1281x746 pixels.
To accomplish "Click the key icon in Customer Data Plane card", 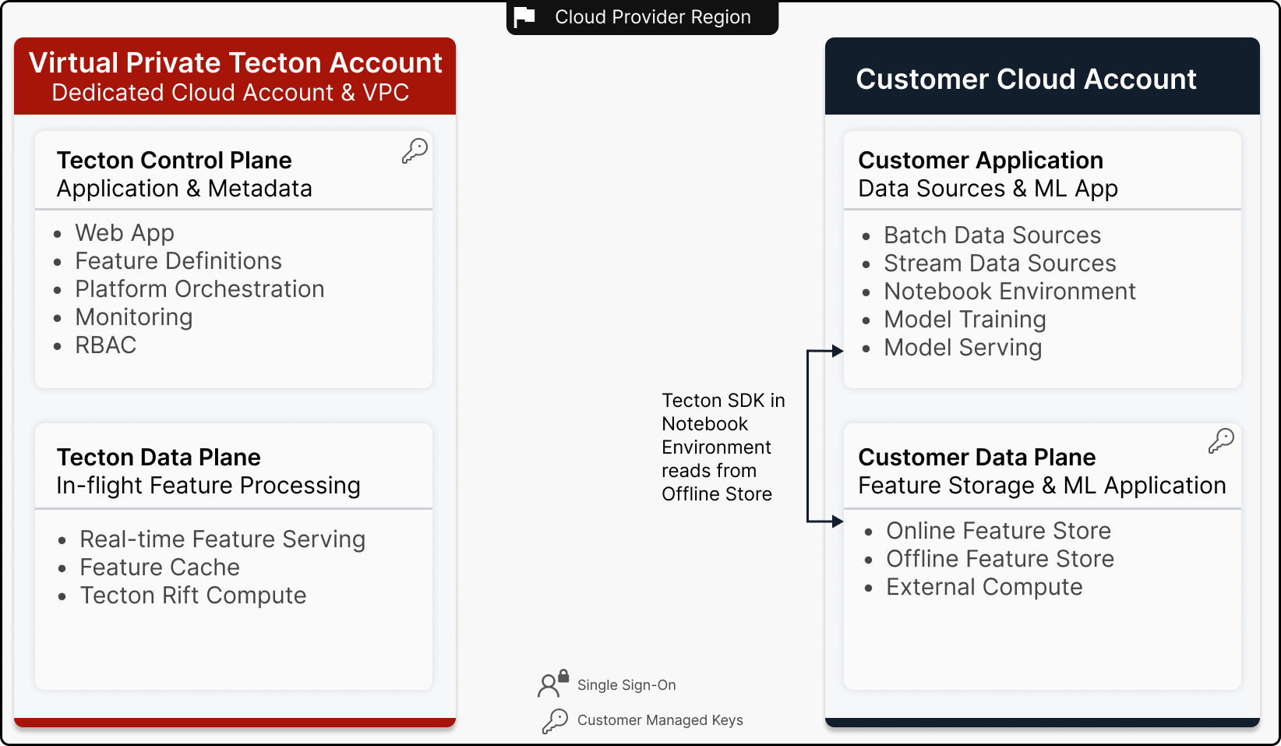I will 1221,440.
